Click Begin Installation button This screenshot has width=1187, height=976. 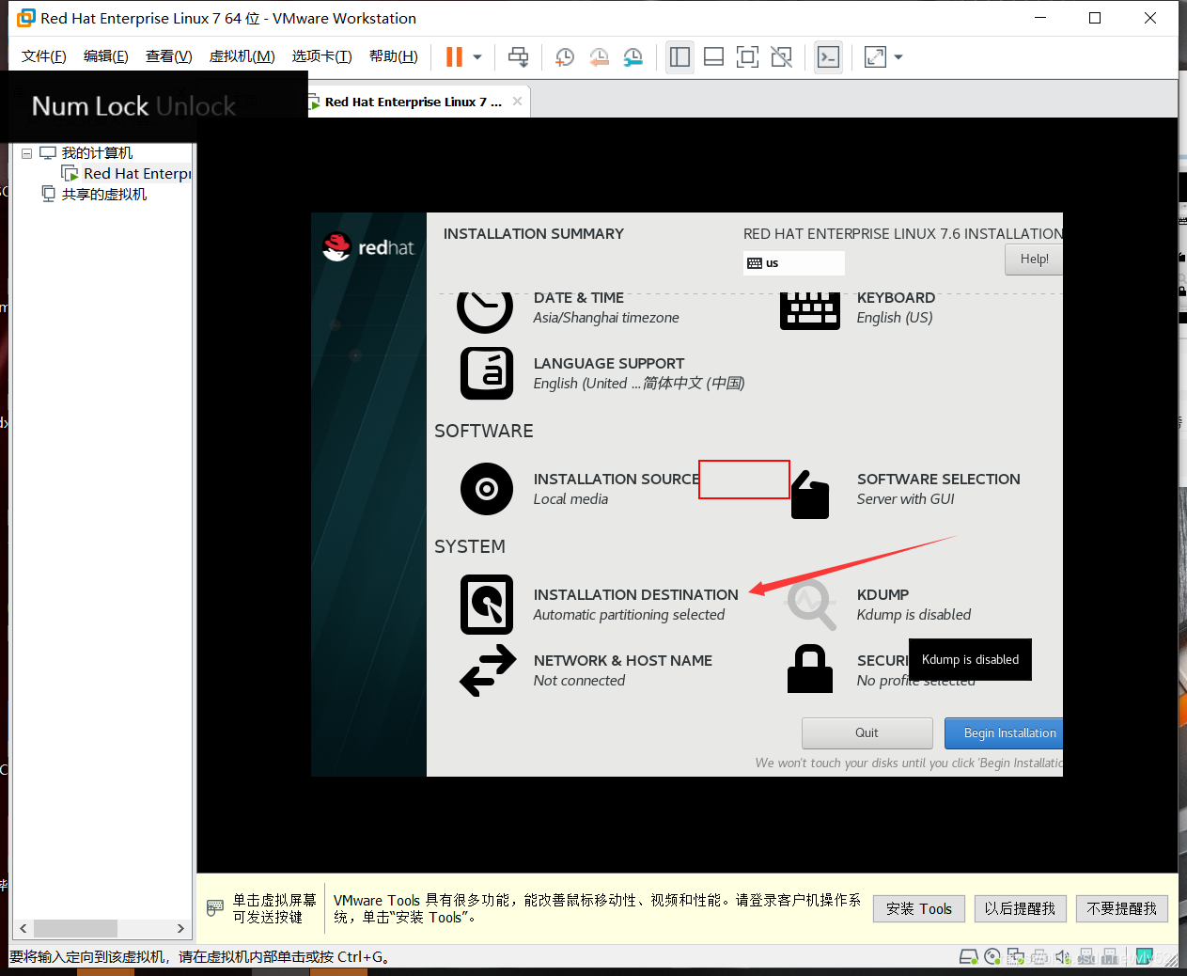1003,733
